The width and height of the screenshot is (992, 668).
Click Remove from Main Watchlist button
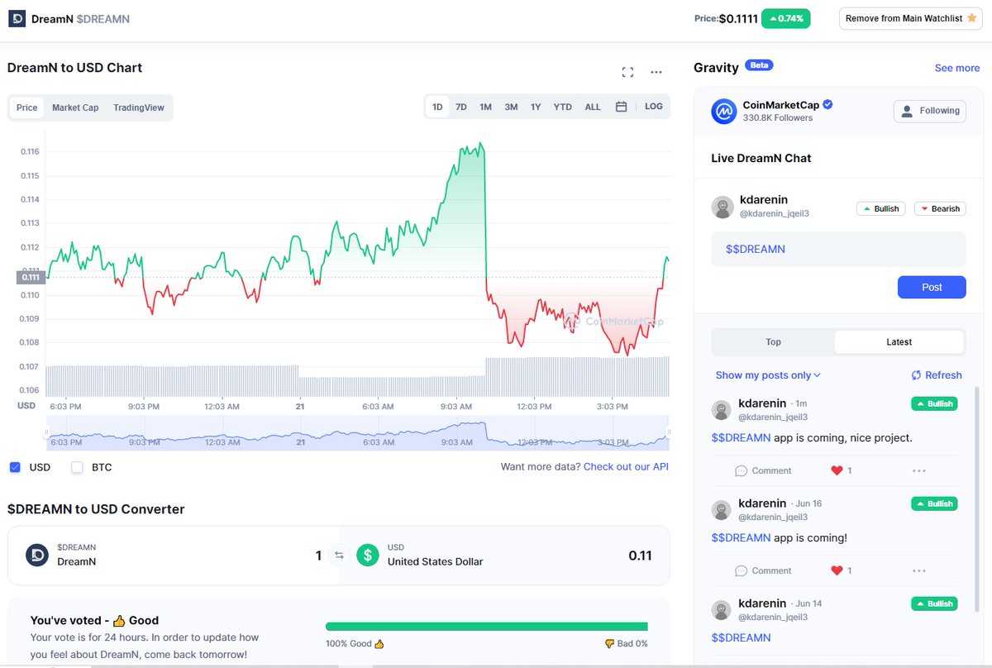tap(911, 18)
